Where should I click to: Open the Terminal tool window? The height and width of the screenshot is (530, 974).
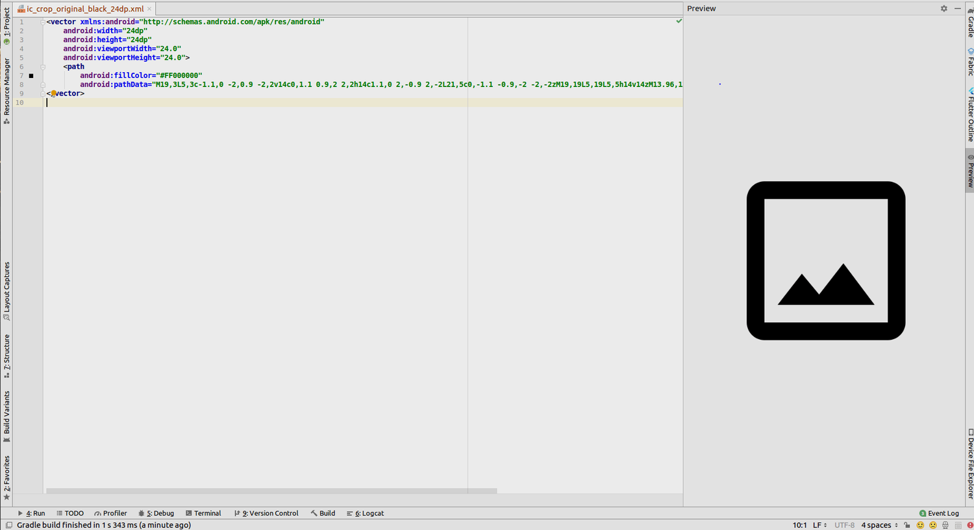[203, 513]
